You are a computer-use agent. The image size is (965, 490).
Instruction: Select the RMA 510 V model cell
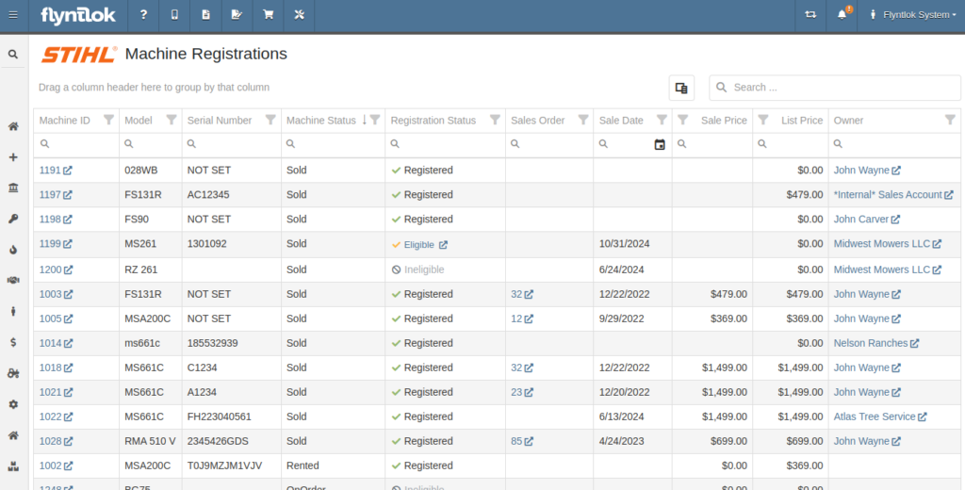pyautogui.click(x=151, y=441)
